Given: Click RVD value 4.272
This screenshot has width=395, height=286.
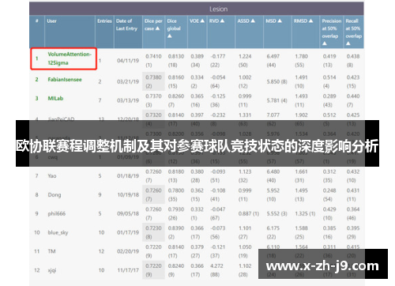Looking at the screenshot, I should point(216,266).
